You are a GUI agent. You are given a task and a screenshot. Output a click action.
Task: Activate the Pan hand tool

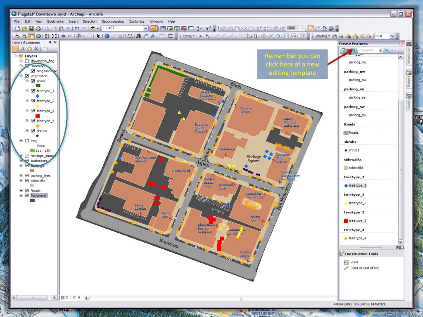[30, 36]
